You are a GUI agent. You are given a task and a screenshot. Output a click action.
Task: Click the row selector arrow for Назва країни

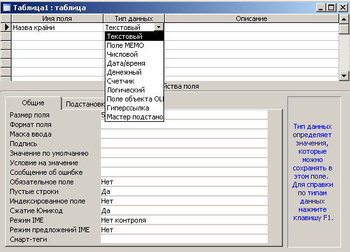(6, 27)
